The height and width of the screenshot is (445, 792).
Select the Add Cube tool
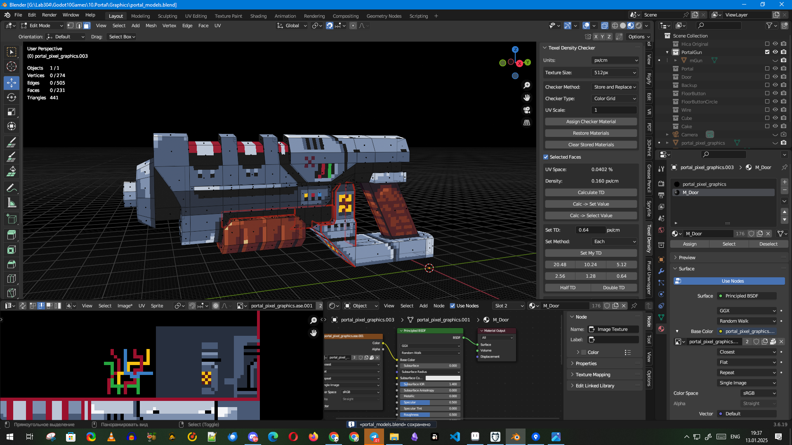(x=12, y=219)
